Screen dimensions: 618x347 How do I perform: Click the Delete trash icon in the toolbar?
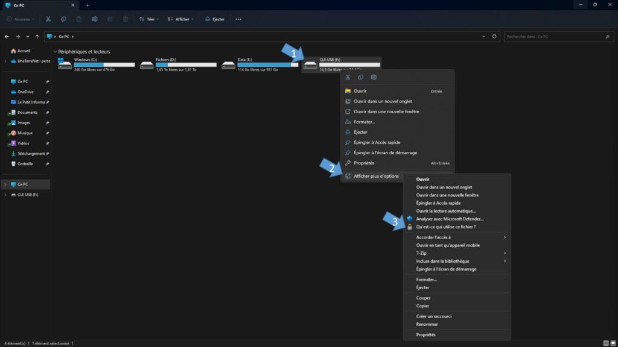(126, 19)
